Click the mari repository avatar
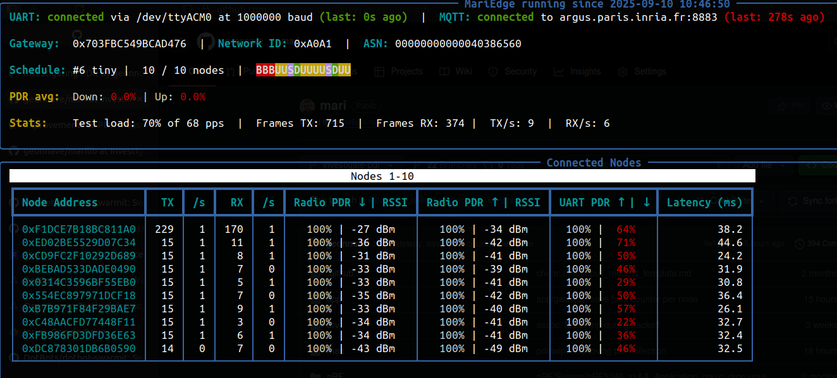This screenshot has height=378, width=837. [307, 105]
